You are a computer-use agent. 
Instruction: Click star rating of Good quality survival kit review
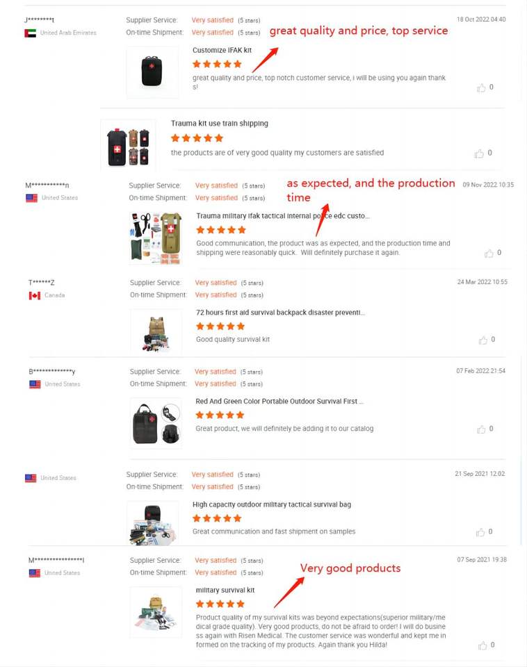(220, 327)
